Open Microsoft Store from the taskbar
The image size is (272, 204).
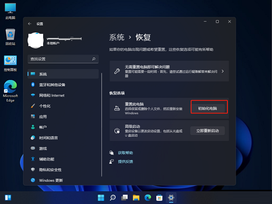159,198
